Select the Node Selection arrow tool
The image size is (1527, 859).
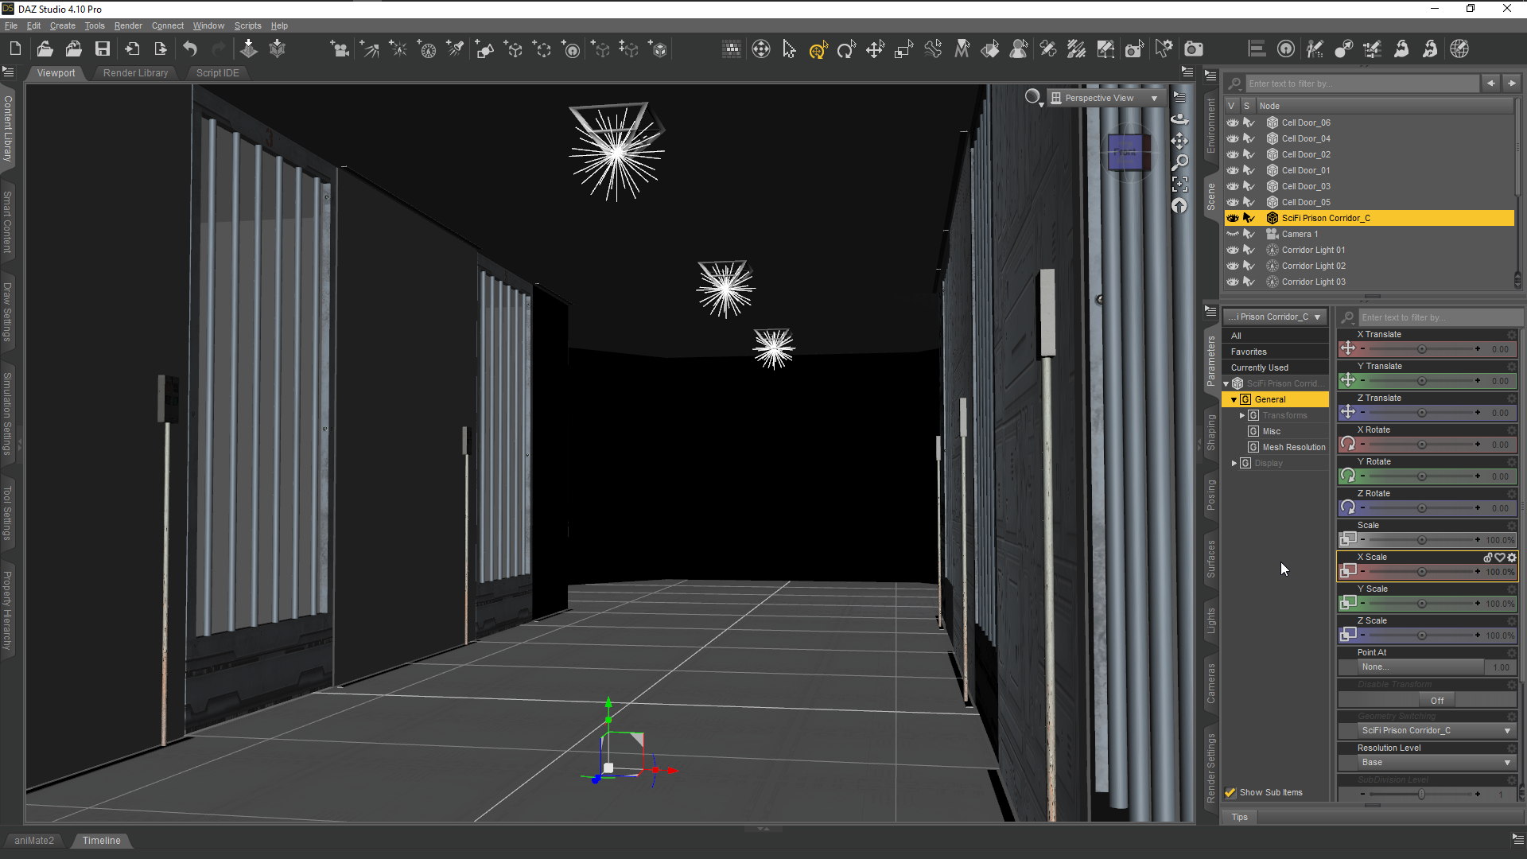[789, 49]
